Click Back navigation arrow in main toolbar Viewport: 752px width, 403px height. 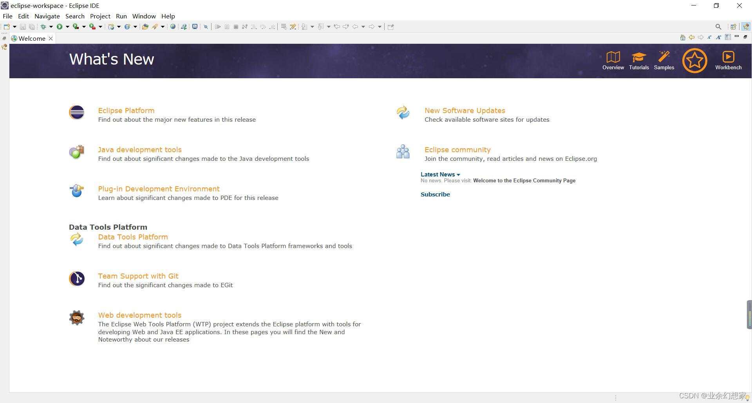click(355, 27)
